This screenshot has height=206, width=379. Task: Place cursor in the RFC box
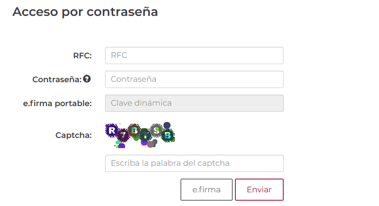(194, 55)
